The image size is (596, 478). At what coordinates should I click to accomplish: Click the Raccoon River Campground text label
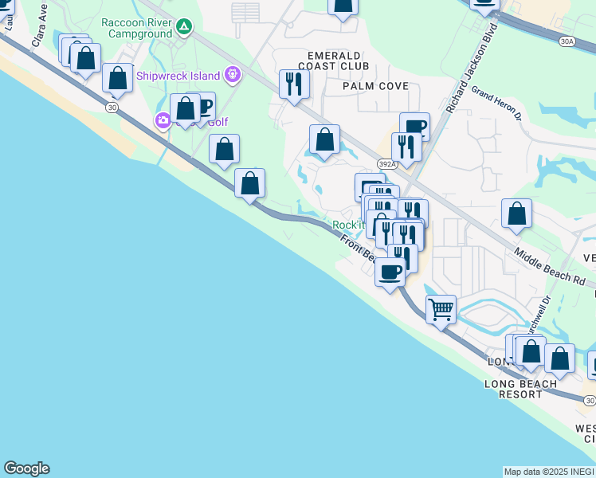click(x=137, y=28)
